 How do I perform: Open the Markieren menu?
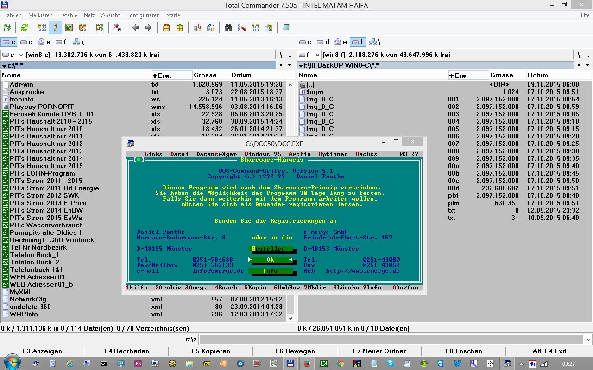coord(40,15)
